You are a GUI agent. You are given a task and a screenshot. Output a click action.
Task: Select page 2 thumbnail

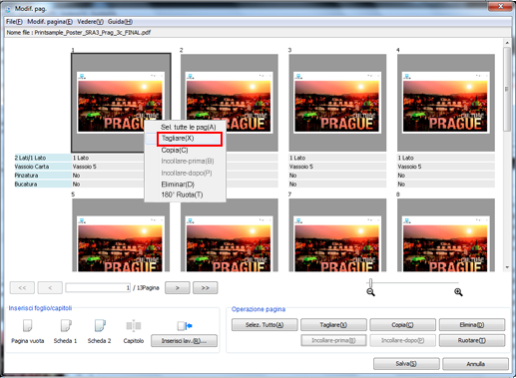click(230, 103)
